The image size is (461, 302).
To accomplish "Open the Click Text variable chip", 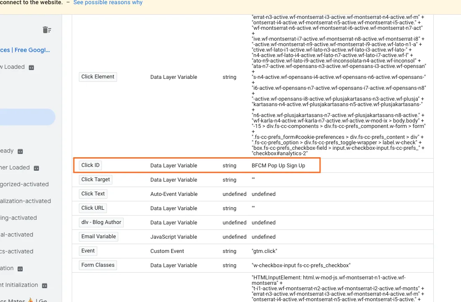I will [x=93, y=194].
